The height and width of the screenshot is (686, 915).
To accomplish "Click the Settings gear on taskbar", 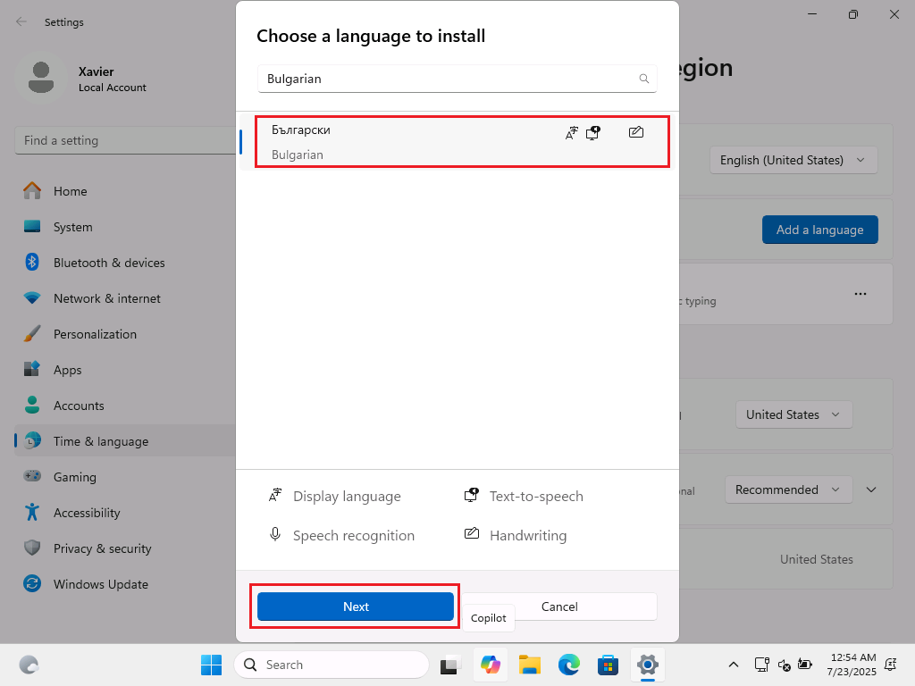I will 648,665.
